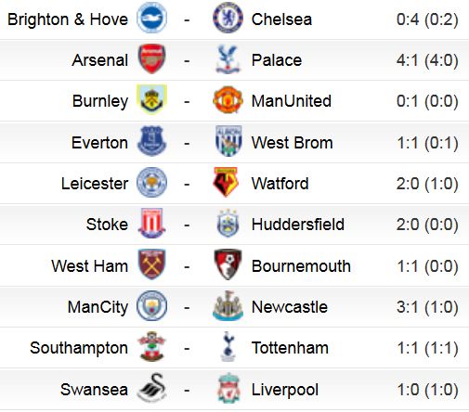Screen dimensions: 469x412
Task: Open the Brighton & Hove team name
Action: (68, 19)
